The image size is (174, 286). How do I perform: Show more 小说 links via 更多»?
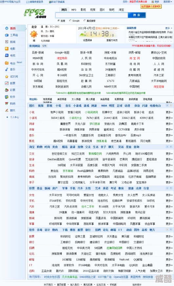pos(169,112)
